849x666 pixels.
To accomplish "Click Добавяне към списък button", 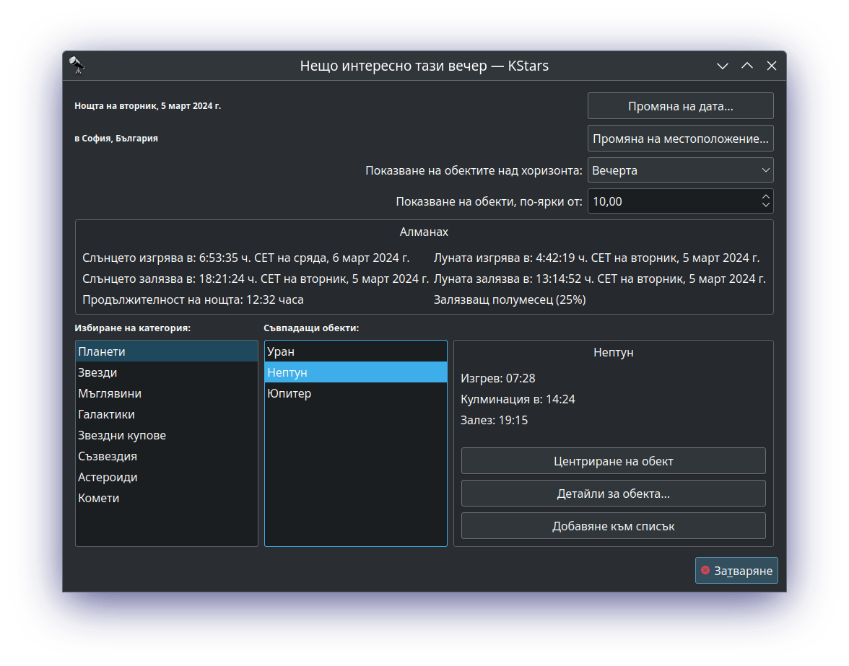I will coord(613,526).
